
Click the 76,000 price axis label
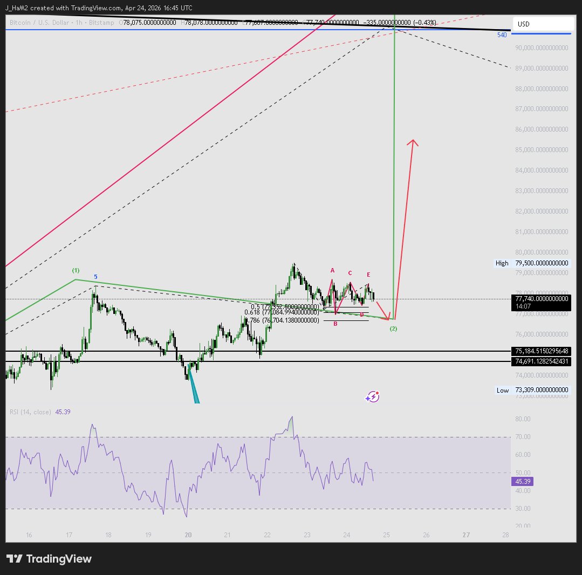542,334
